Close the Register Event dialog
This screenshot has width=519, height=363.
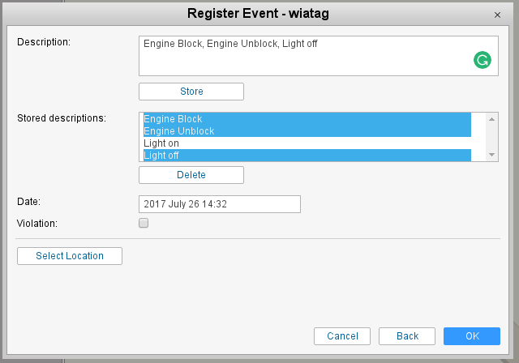(x=497, y=15)
